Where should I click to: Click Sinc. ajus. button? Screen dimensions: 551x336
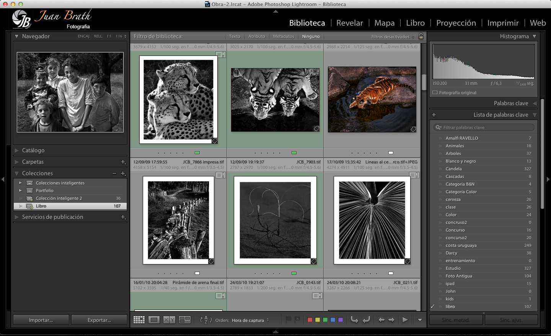[512, 320]
